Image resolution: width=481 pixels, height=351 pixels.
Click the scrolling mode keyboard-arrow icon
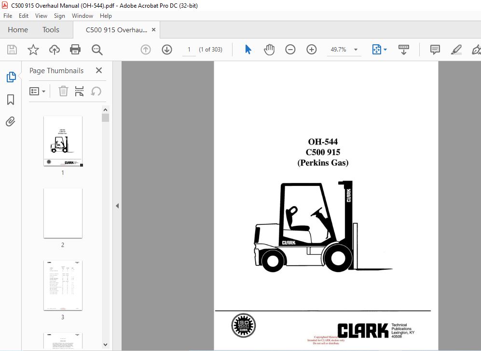click(403, 50)
